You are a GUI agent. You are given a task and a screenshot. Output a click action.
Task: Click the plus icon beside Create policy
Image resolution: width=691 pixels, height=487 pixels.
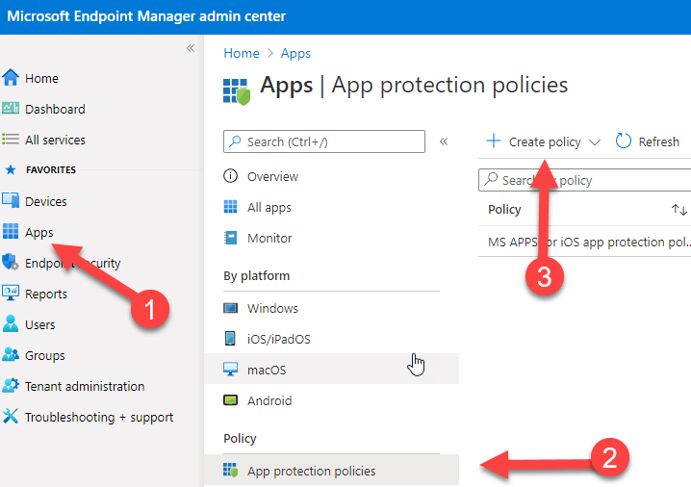coord(494,141)
